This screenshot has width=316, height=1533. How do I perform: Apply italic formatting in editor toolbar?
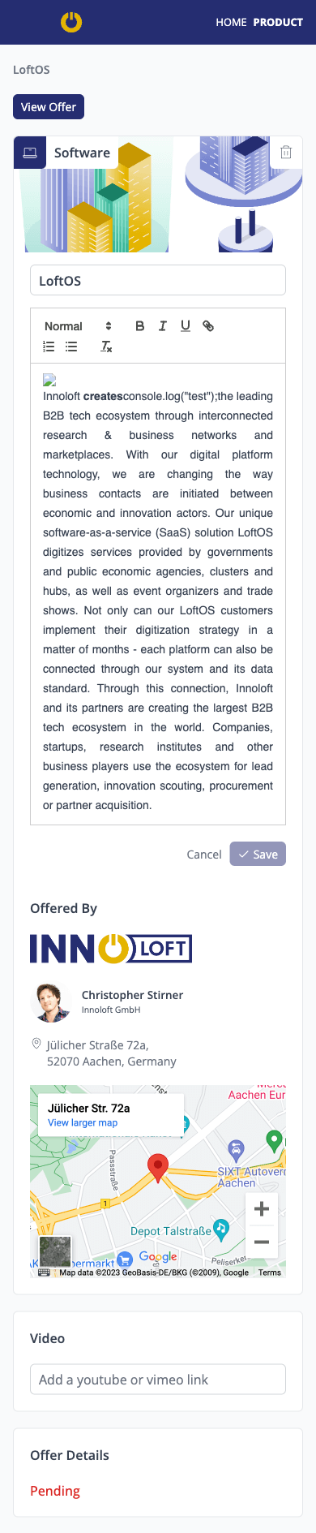click(162, 325)
